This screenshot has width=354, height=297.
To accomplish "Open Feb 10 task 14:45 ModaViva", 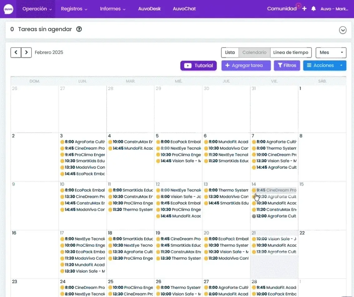I will pos(83,209).
